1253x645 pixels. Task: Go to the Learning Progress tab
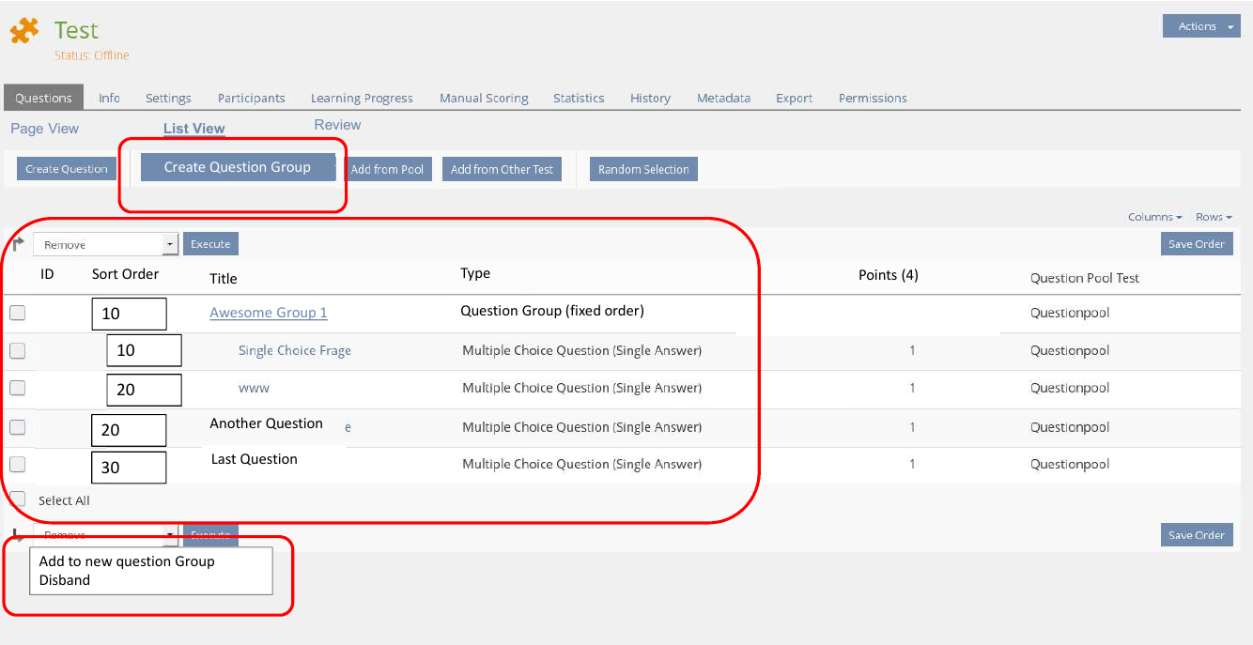(x=362, y=98)
